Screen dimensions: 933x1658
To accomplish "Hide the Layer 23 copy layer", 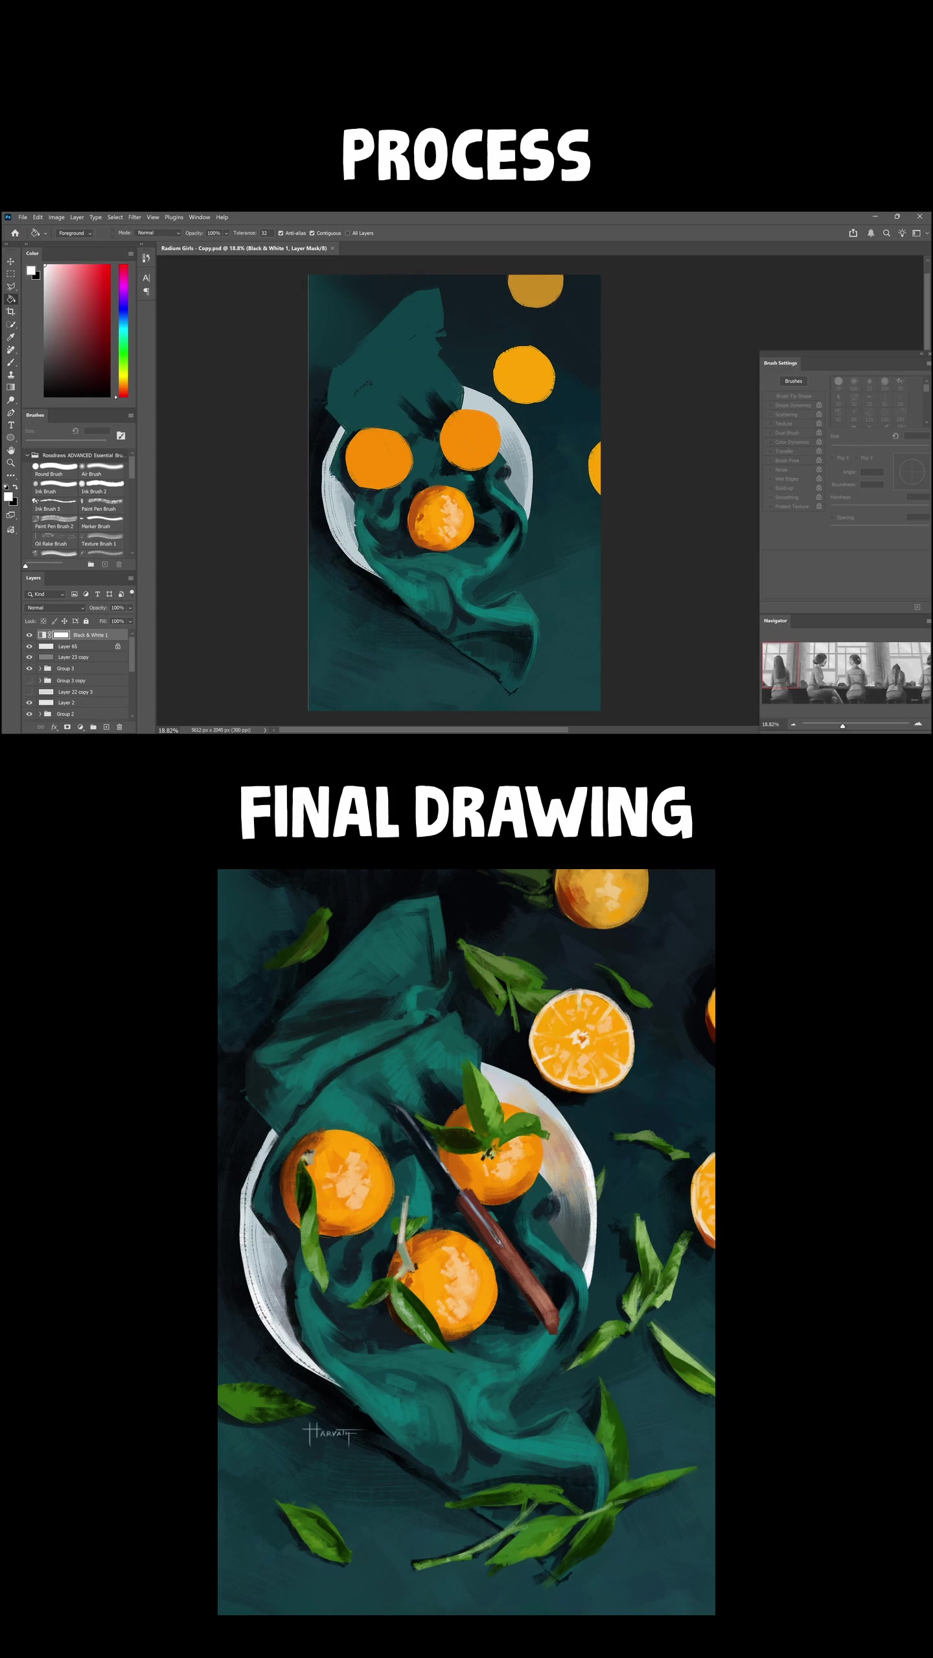I will tap(29, 657).
